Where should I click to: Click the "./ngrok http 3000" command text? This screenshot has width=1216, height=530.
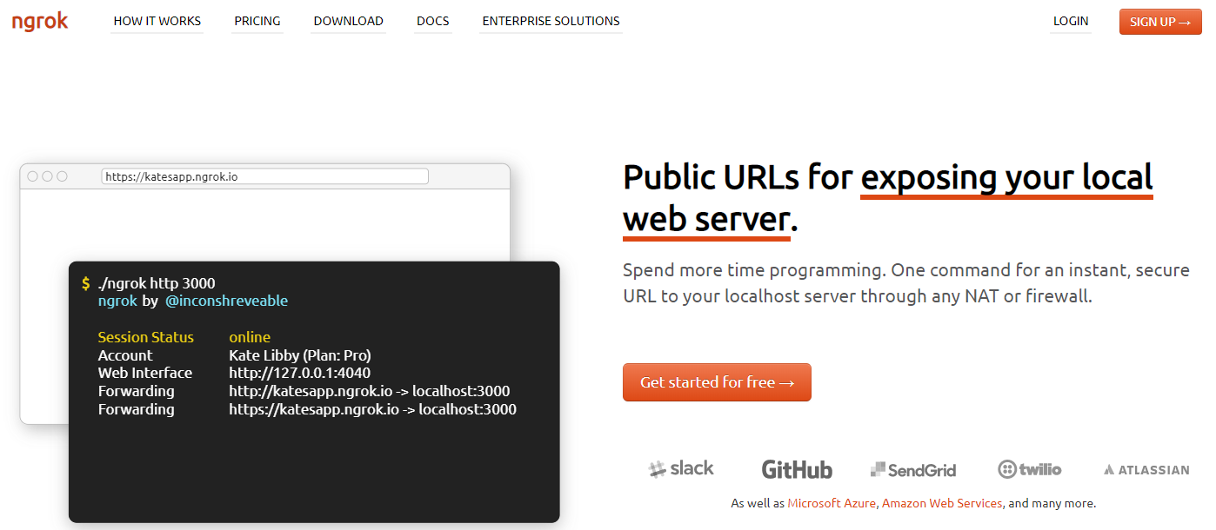tap(157, 283)
